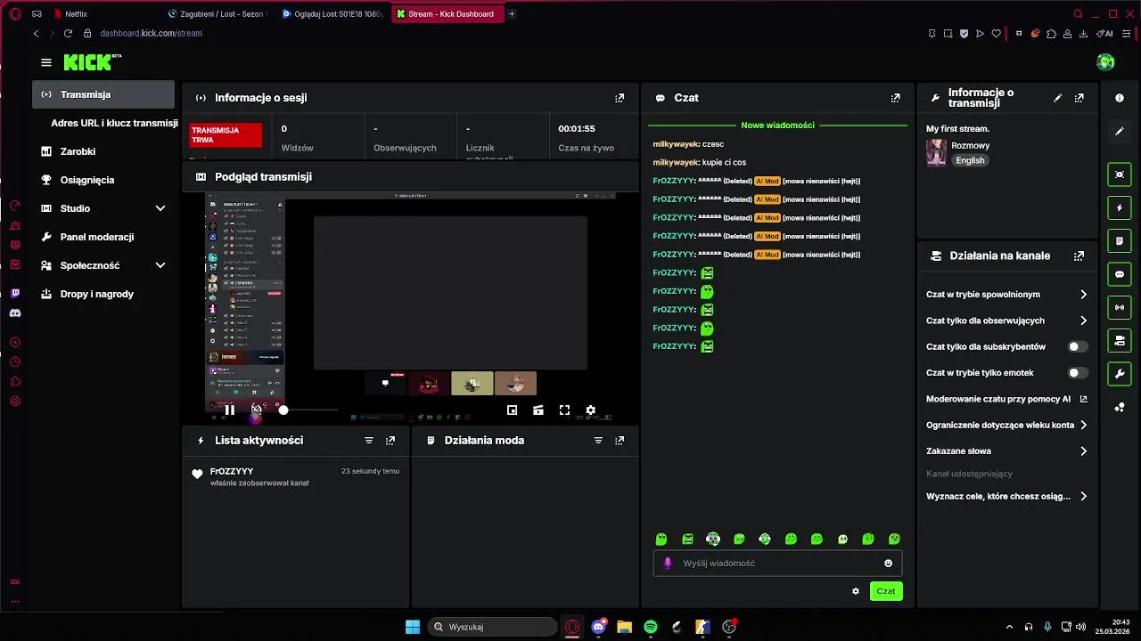Pop out the Czat panel
This screenshot has width=1141, height=641.
[x=896, y=98]
